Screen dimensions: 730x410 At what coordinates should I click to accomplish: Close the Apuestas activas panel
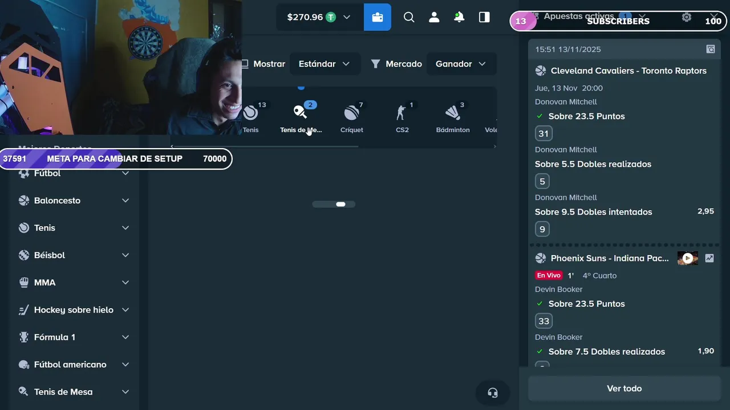click(x=714, y=17)
